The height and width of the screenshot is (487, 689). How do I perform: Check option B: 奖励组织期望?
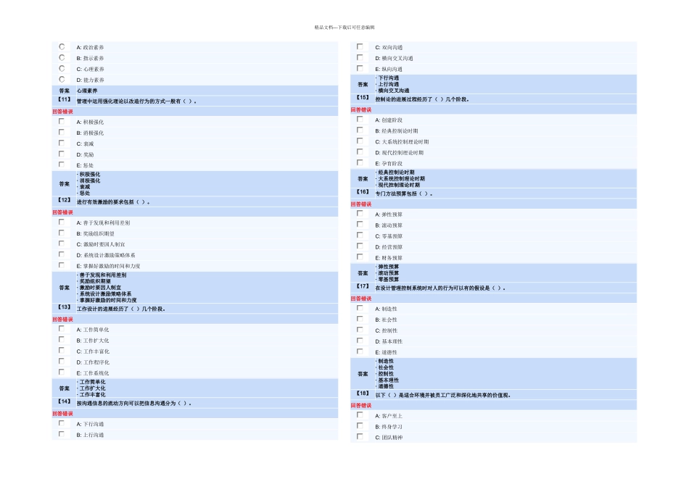62,233
